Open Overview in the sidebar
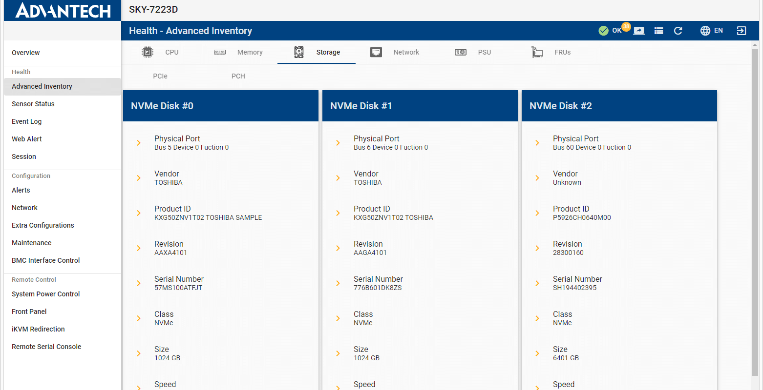This screenshot has width=763, height=390. click(x=63, y=53)
